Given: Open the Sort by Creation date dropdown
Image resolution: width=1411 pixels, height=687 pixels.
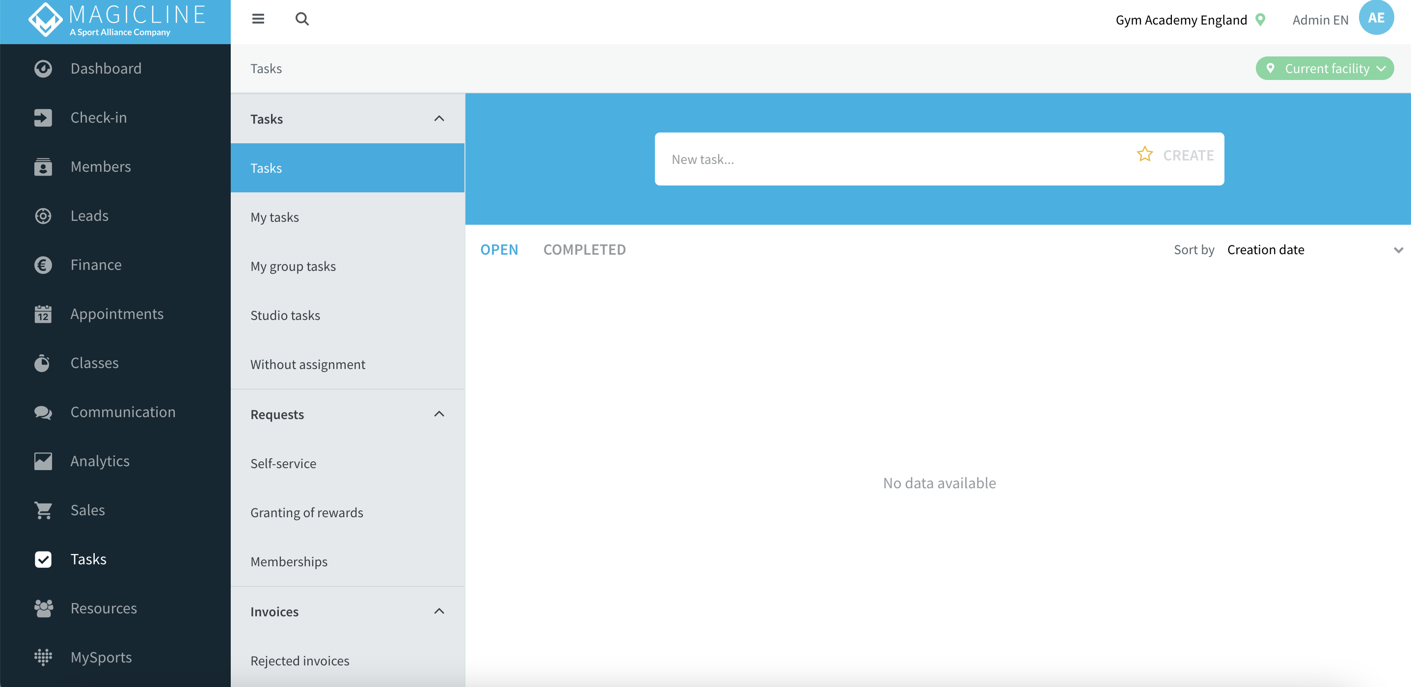Looking at the screenshot, I should [1315, 250].
